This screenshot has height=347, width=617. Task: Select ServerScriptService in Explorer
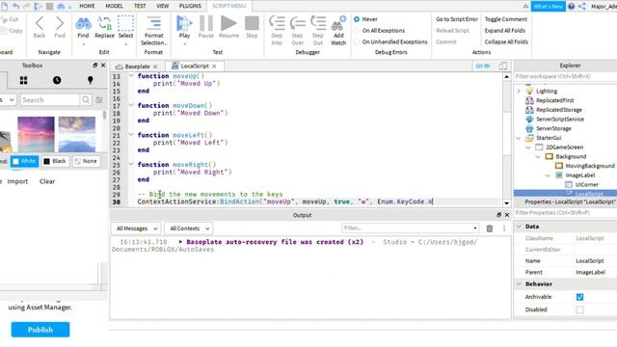559,120
